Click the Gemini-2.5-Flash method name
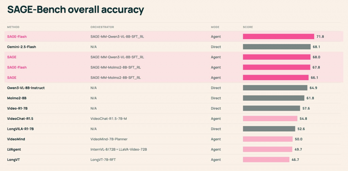 tap(21, 47)
